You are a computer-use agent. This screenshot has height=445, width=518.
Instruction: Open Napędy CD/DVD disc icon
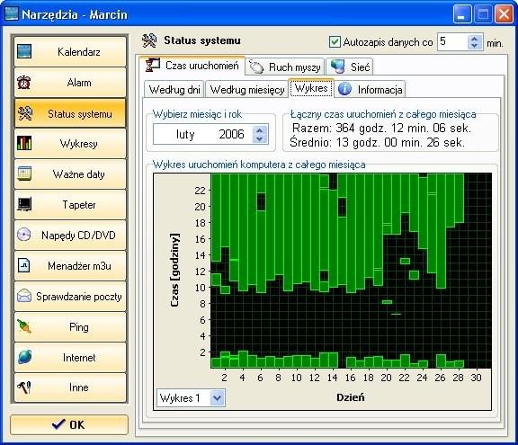click(24, 235)
